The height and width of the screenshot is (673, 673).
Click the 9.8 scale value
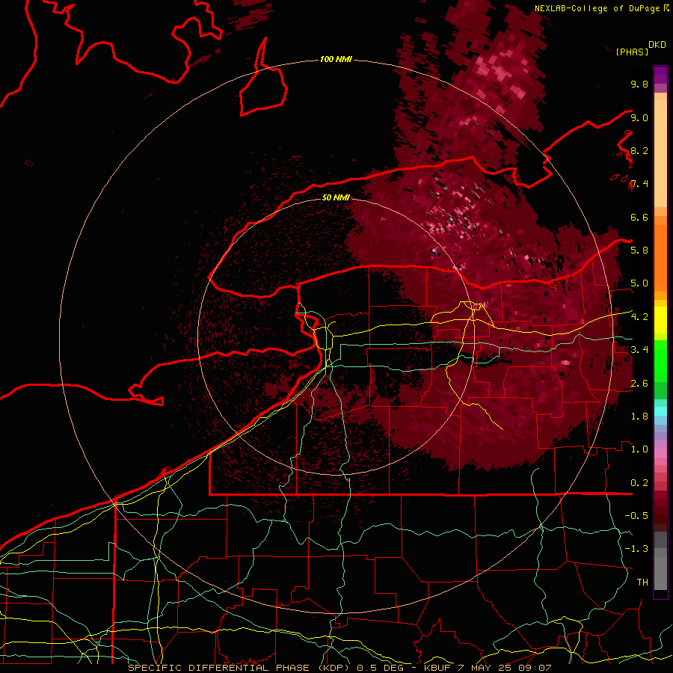(x=639, y=84)
